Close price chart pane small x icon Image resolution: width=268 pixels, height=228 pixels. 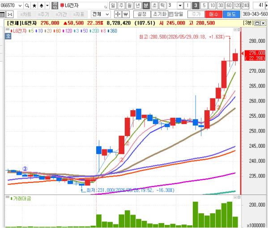point(239,30)
